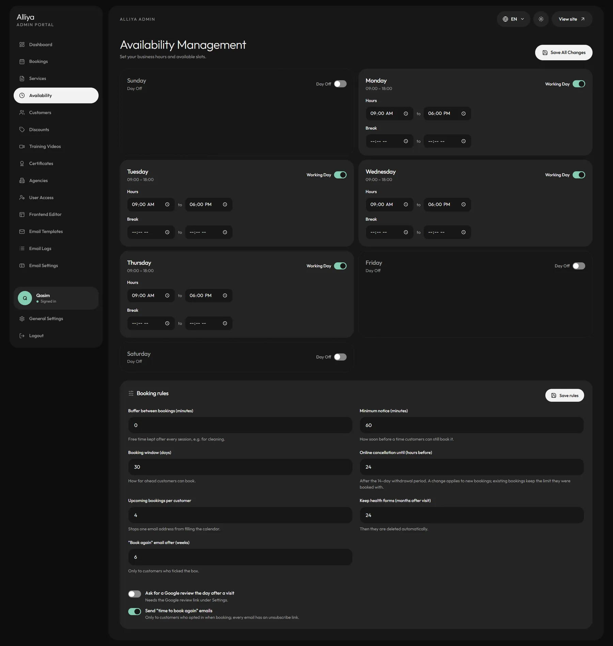Click clock icon in Monday start time
Image resolution: width=613 pixels, height=646 pixels.
[406, 114]
